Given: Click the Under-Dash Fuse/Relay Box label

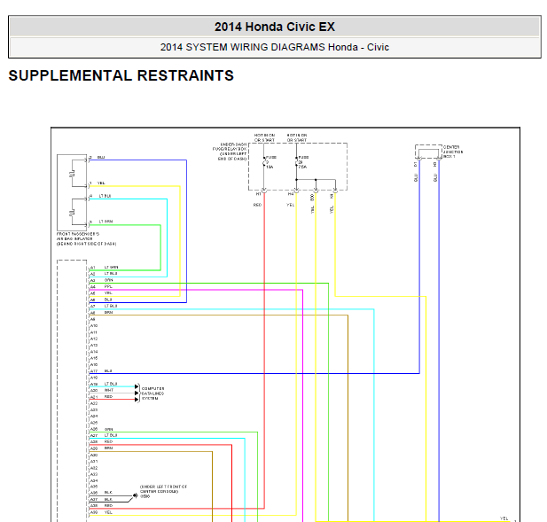Looking at the screenshot, I should [x=230, y=152].
